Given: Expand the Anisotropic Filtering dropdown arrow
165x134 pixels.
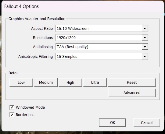Looking at the screenshot, I should (145, 56).
